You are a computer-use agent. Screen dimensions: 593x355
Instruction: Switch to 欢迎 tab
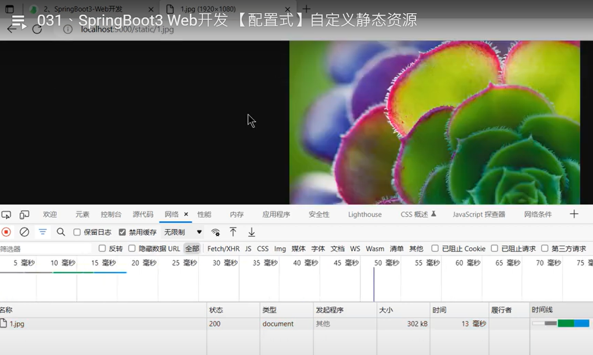50,215
